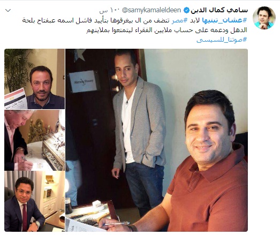Click the Egyptian flag paper in top-left photo
Screen dimensions: 280x235
pyautogui.click(x=16, y=98)
